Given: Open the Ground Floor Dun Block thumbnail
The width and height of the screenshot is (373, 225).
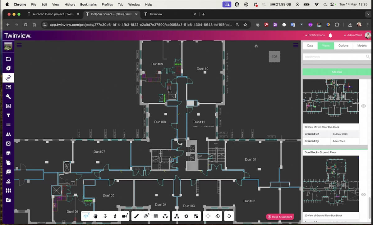Looking at the screenshot, I should pyautogui.click(x=331, y=184).
